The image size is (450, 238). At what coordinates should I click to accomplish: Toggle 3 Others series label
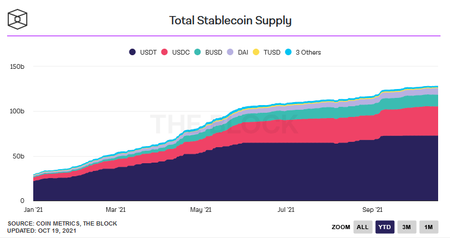pos(307,52)
